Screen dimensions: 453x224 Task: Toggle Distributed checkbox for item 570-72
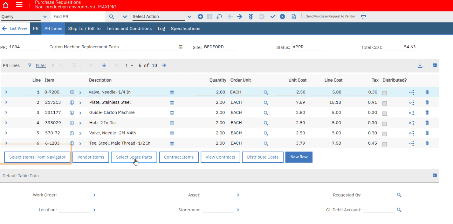(385, 134)
